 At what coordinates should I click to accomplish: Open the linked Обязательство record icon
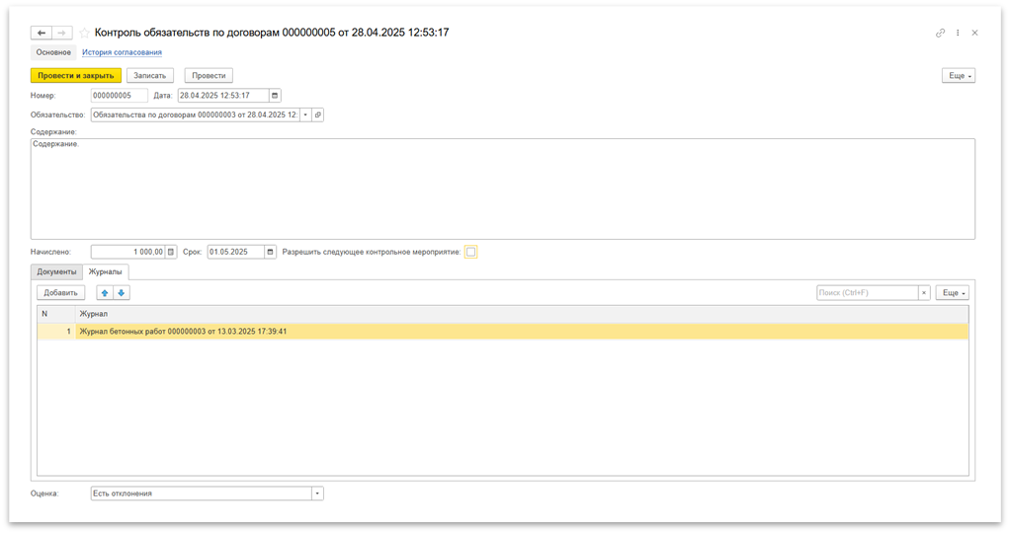click(317, 114)
